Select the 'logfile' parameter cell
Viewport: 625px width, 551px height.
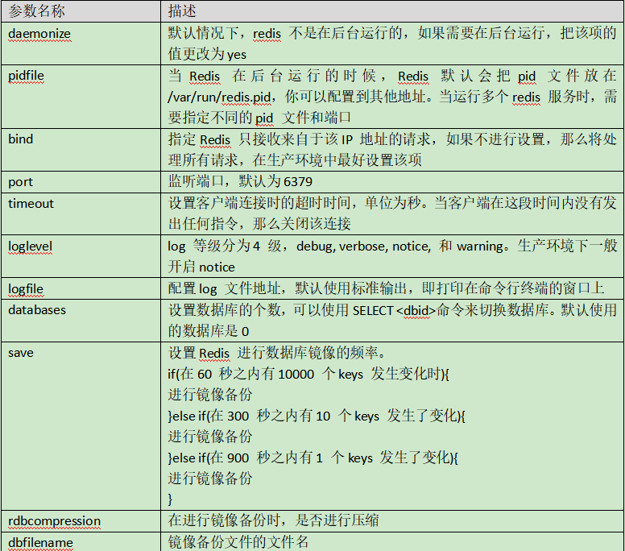click(81, 288)
